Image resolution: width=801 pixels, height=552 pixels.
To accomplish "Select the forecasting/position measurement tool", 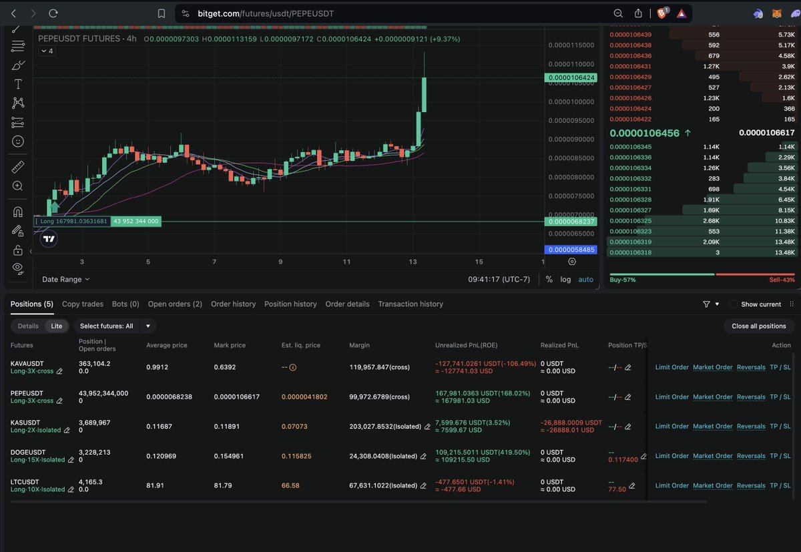I will pos(18,123).
